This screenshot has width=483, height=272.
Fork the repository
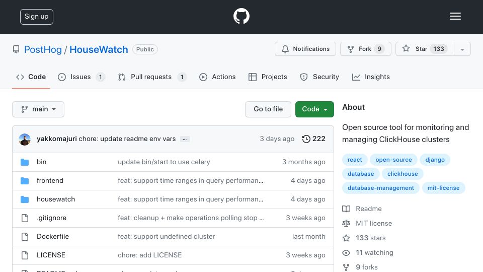pyautogui.click(x=366, y=49)
